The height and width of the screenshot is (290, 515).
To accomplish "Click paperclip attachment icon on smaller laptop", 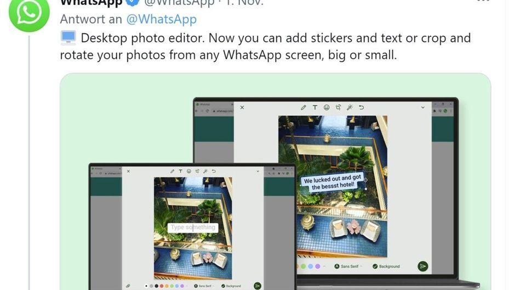I will click(128, 286).
